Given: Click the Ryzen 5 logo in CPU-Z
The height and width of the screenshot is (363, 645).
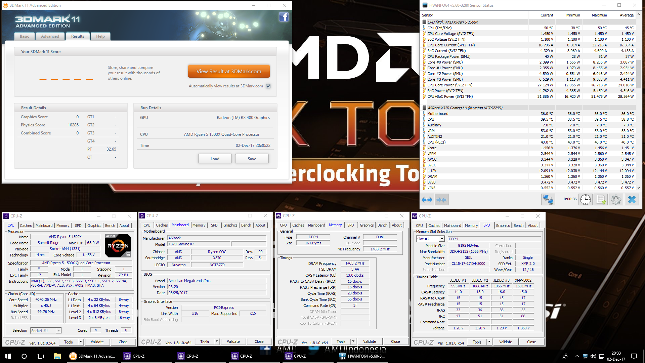Looking at the screenshot, I should tap(118, 246).
